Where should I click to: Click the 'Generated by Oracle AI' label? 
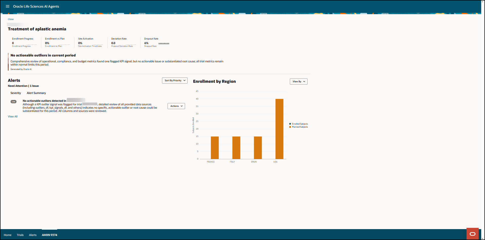[x=21, y=69]
